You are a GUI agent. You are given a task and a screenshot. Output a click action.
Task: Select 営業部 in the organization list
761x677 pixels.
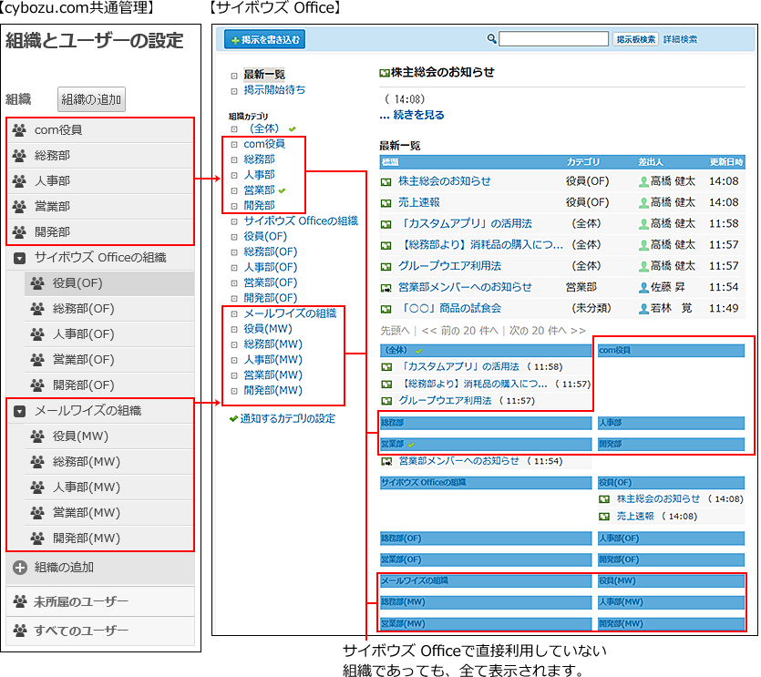click(100, 206)
